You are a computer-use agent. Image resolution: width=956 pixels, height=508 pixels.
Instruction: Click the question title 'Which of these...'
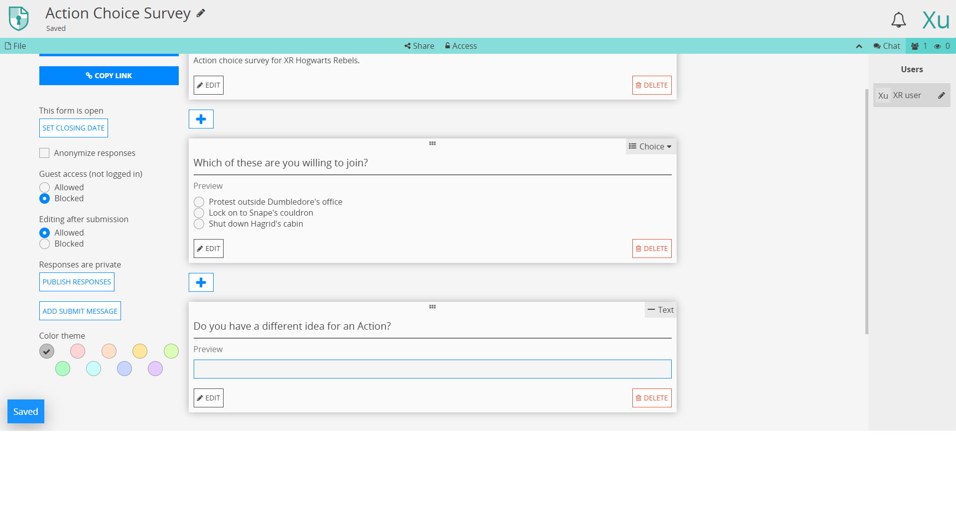(x=281, y=163)
